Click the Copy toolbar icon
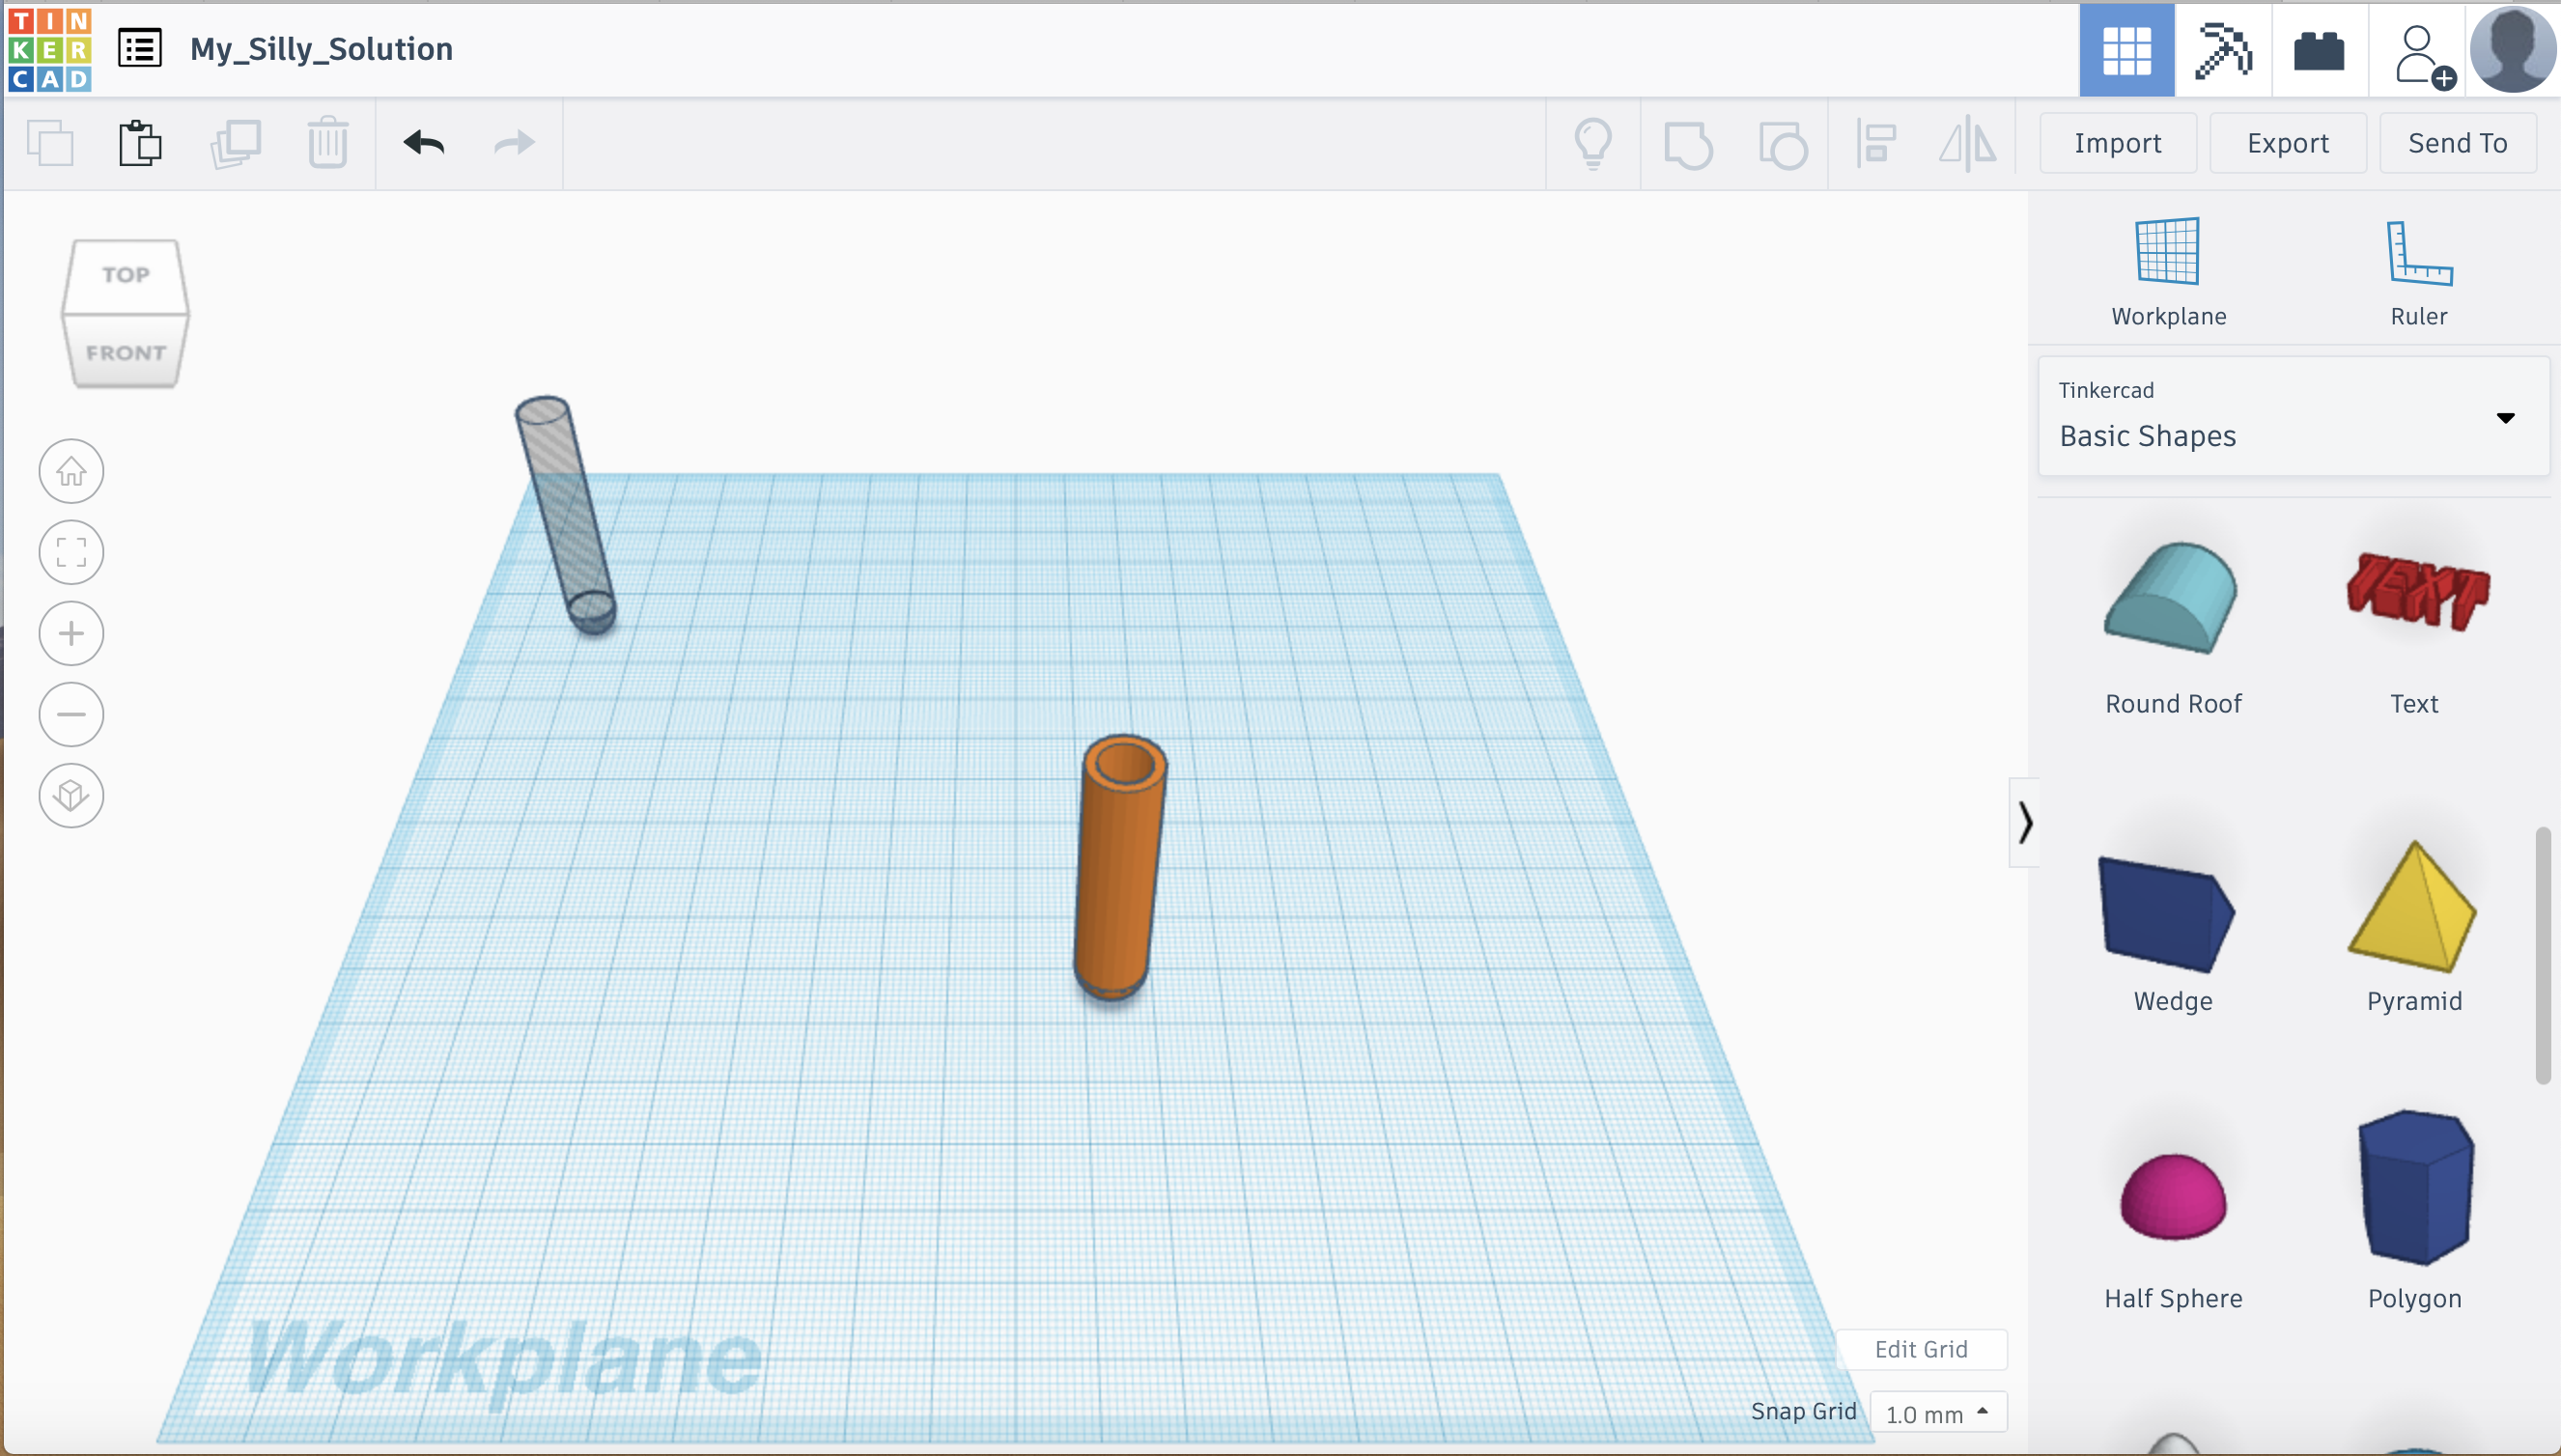The width and height of the screenshot is (2561, 1456). coord(50,143)
